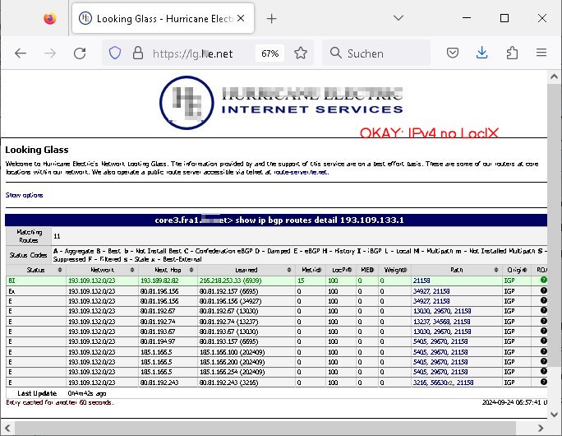Click the vertical scrollbar up arrow
562x436 pixels.
point(554,77)
